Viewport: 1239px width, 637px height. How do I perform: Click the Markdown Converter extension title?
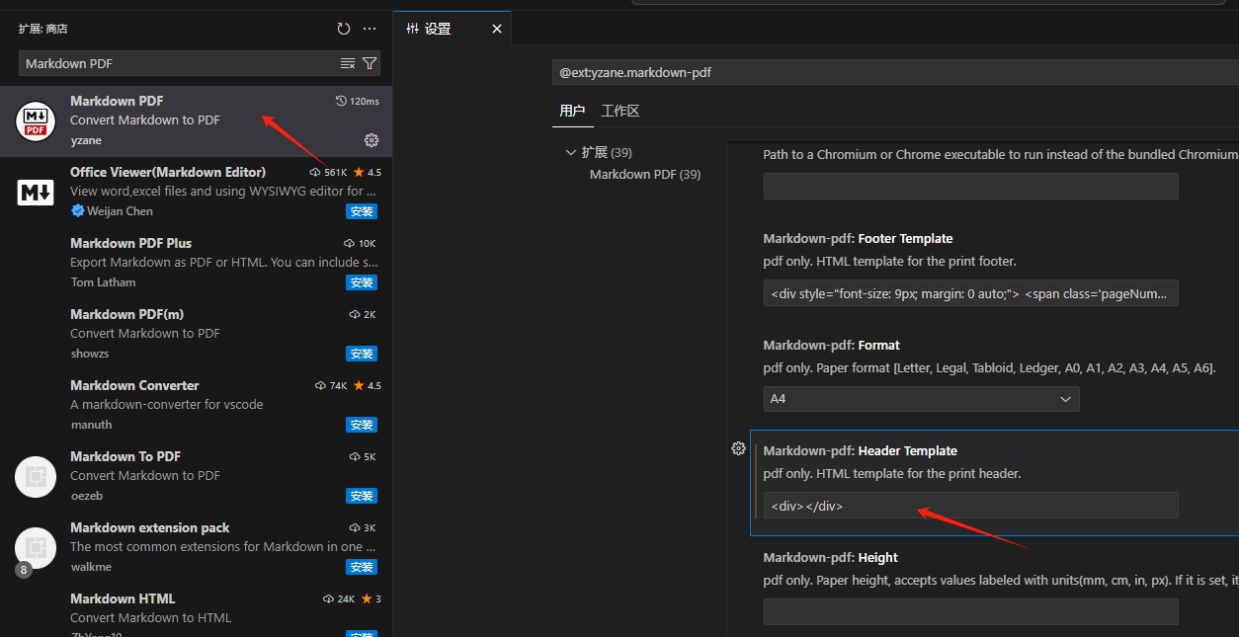(134, 385)
